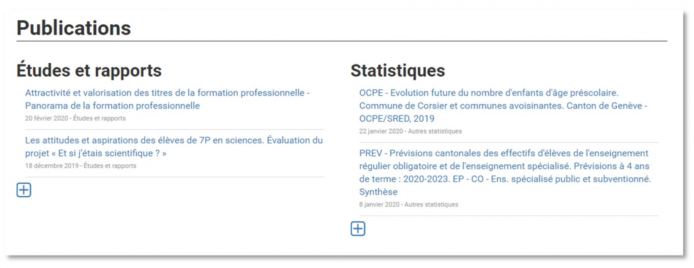Click the 8 janvier 2020 date text
694x268 pixels.
379,205
